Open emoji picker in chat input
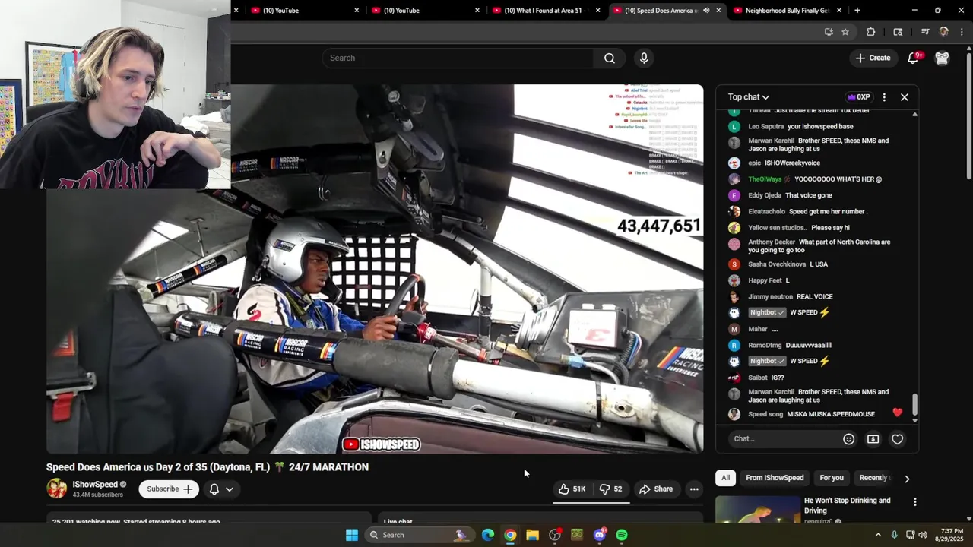This screenshot has height=547, width=973. pos(848,439)
